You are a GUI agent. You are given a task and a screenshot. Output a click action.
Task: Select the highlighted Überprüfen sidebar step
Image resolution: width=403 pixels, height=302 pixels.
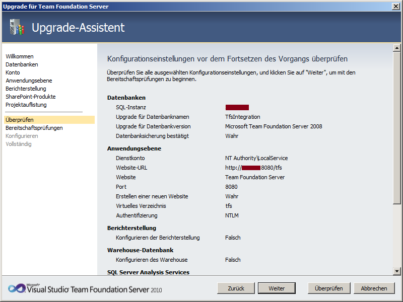[x=49, y=120]
